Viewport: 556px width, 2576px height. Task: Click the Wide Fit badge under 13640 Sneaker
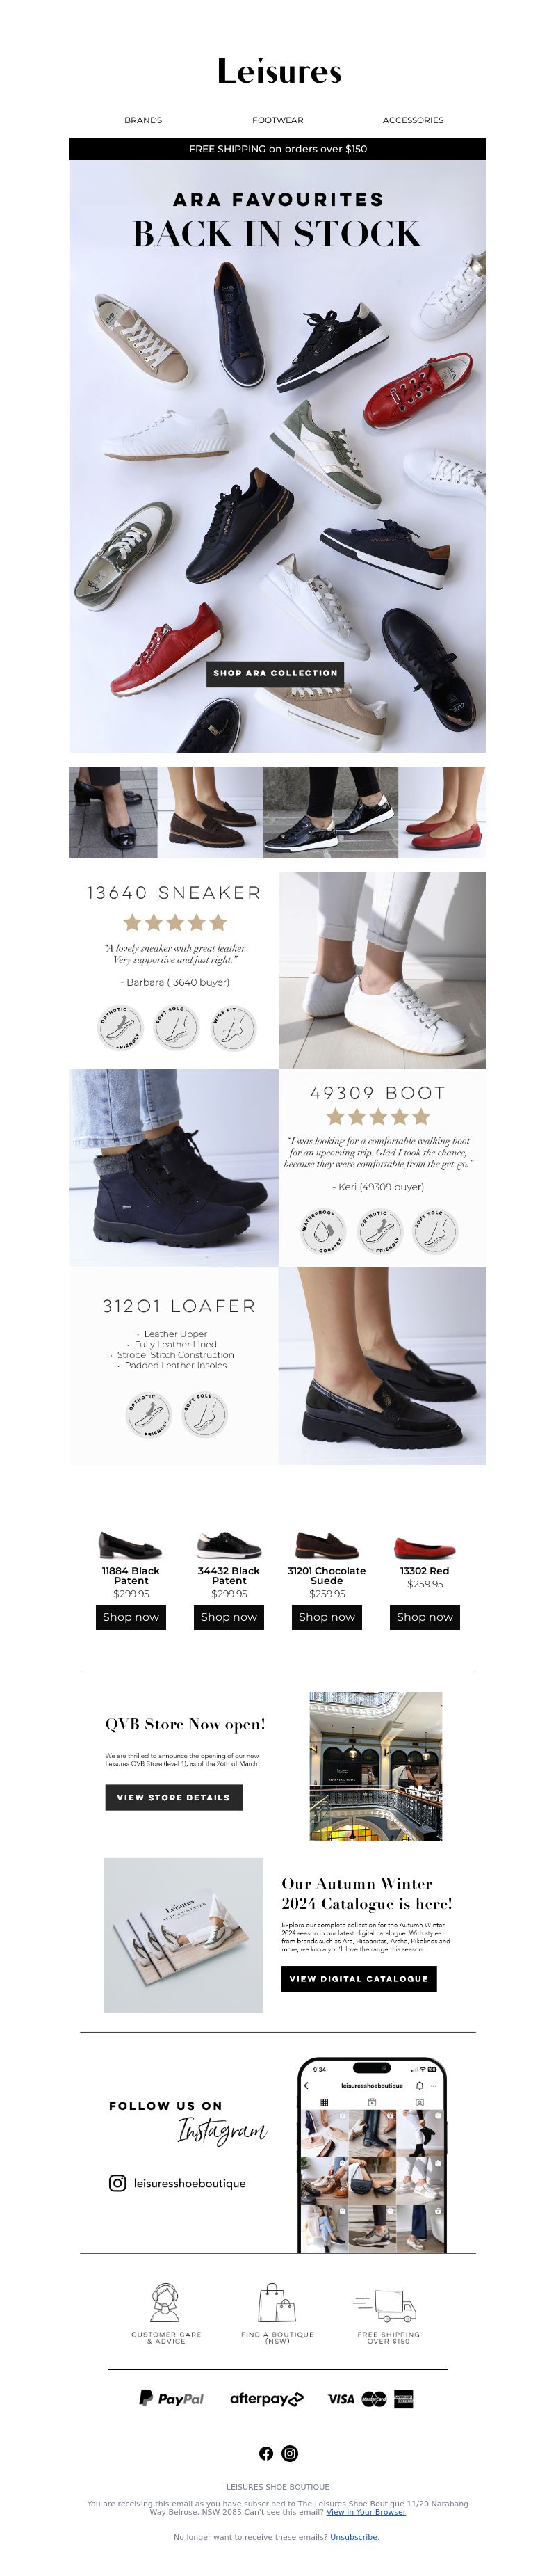[233, 1027]
